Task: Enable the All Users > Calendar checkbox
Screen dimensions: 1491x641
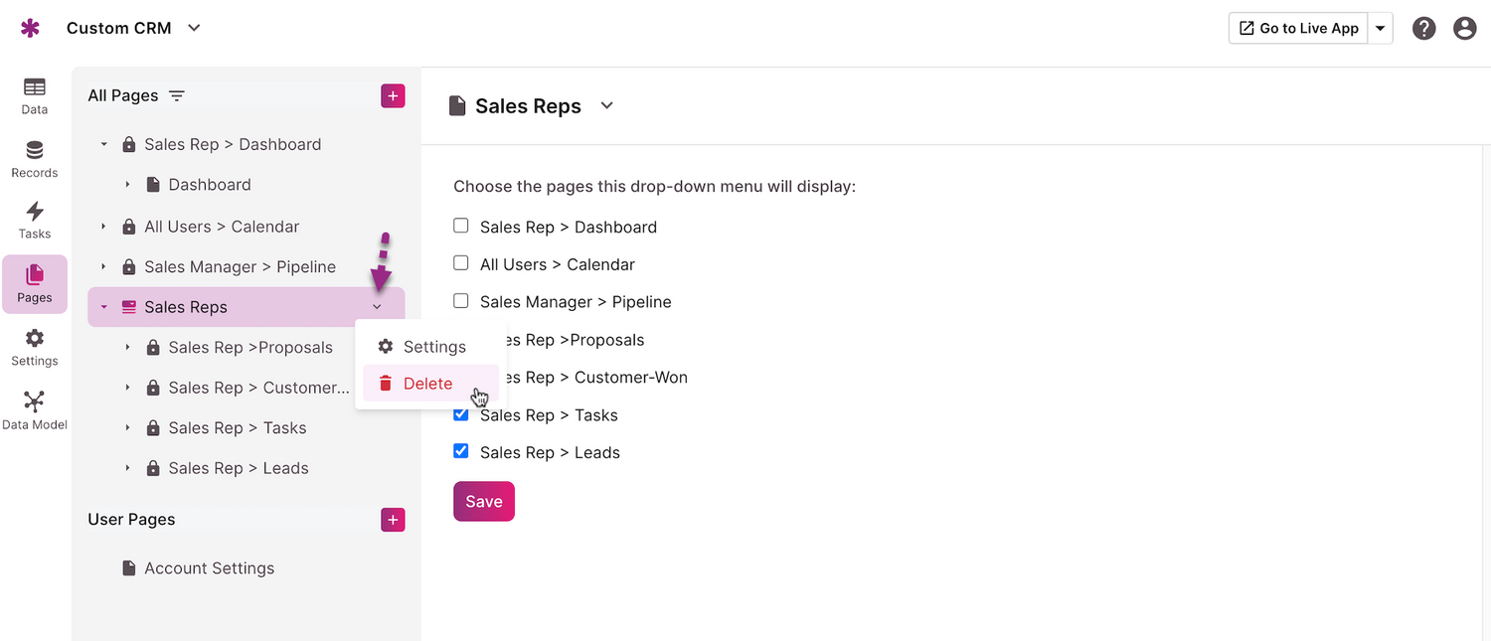Action: click(x=461, y=264)
